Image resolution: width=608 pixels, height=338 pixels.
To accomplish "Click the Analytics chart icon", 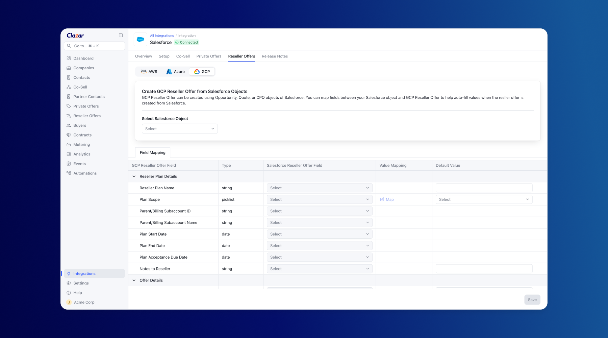I will (x=69, y=154).
